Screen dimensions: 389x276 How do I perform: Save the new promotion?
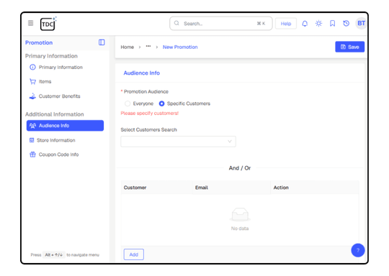350,47
